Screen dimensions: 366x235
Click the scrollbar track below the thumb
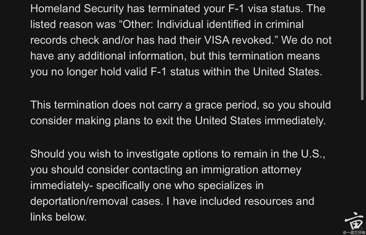(x=362, y=166)
